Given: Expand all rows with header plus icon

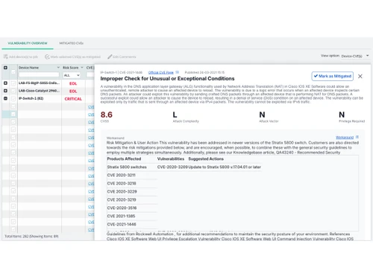Looking at the screenshot, I should (5, 68).
